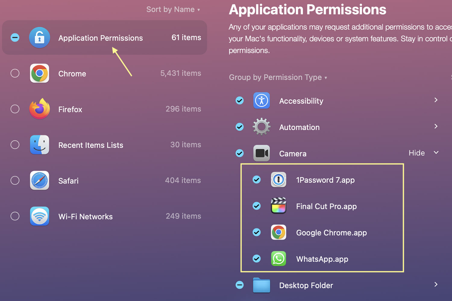The height and width of the screenshot is (301, 452).
Task: Click the Automation permission label
Action: [x=299, y=127]
